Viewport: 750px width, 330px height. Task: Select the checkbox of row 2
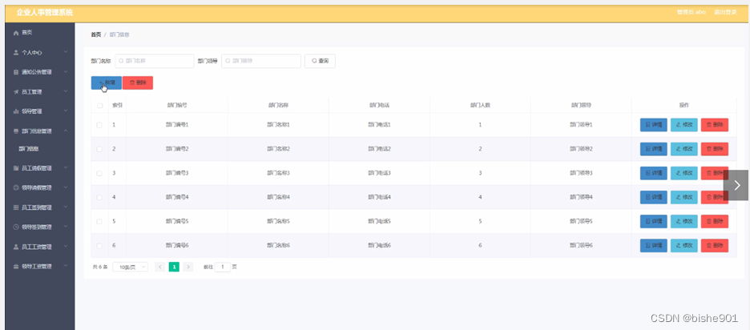[99, 149]
